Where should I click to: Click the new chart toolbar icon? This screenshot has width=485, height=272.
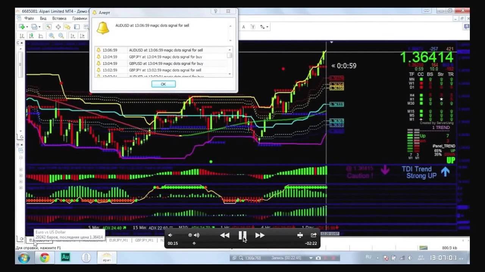coord(22,27)
